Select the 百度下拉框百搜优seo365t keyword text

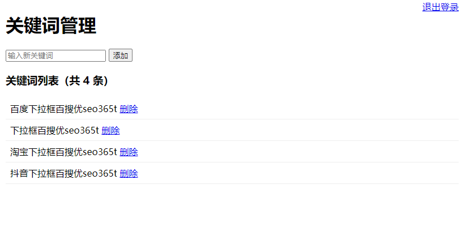point(63,109)
